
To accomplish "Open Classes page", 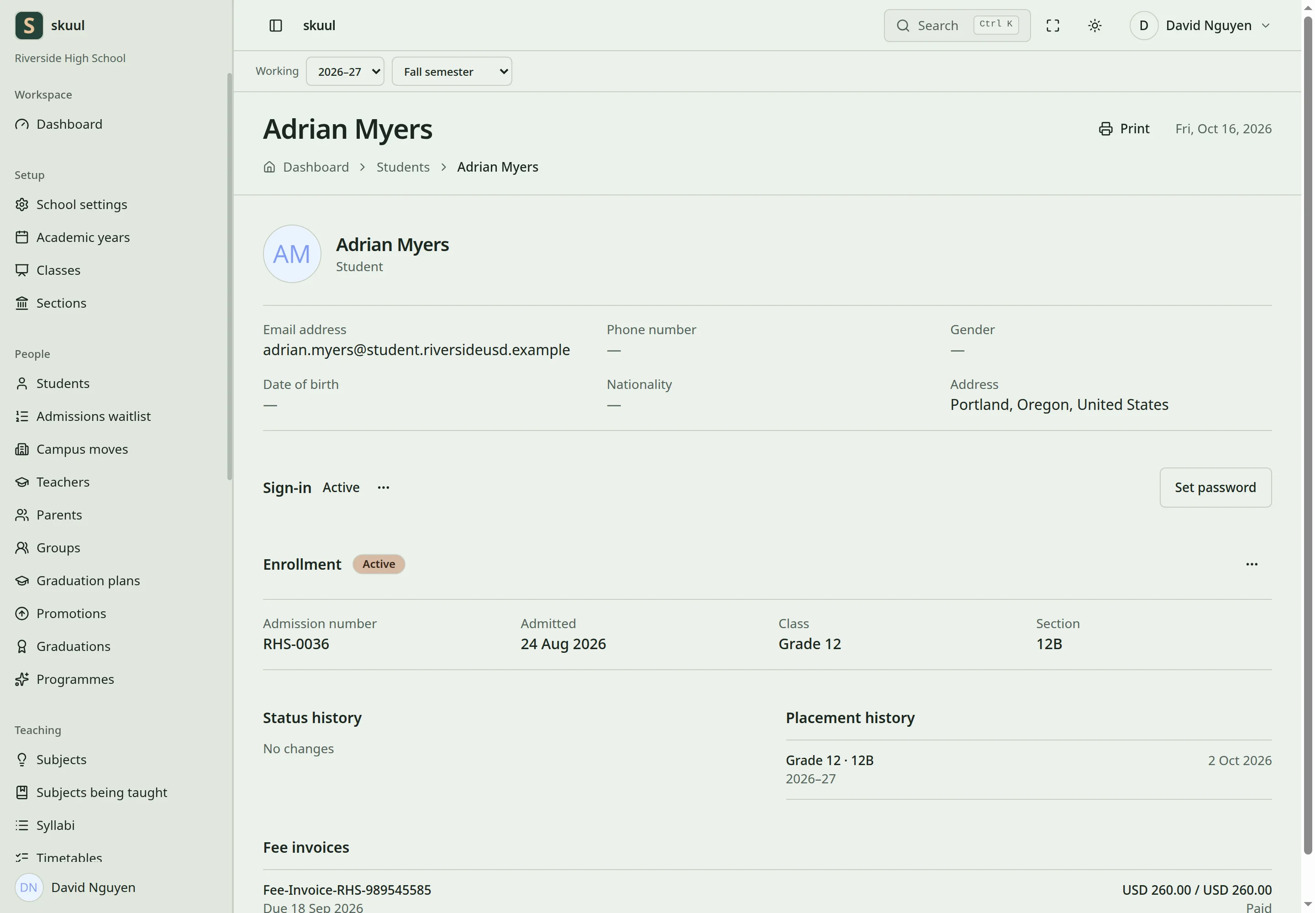I will [x=47, y=270].
